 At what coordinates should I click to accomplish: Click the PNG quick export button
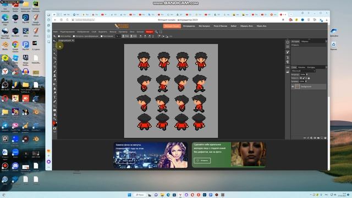point(125,36)
